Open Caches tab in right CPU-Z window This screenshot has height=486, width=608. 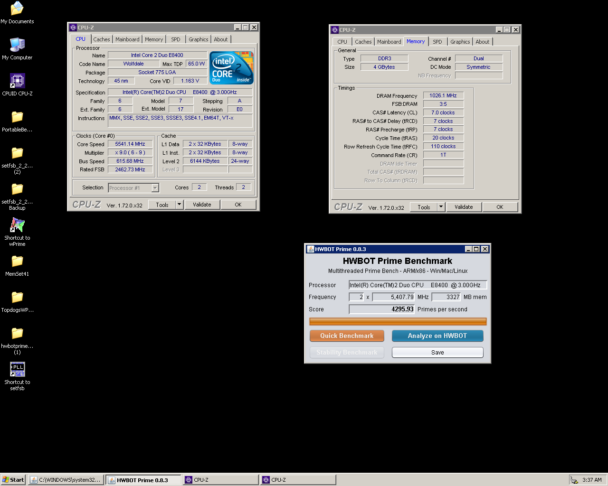pyautogui.click(x=363, y=42)
